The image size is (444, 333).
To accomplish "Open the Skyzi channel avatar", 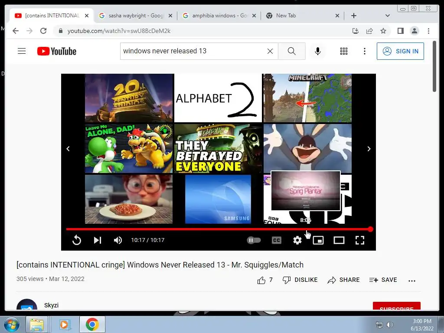I will pyautogui.click(x=26, y=305).
